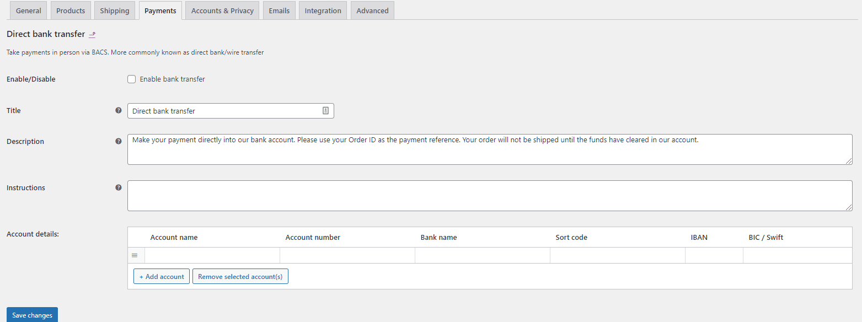Screen dimensions: 862x322
Task: Open the Advanced tab
Action: click(372, 10)
